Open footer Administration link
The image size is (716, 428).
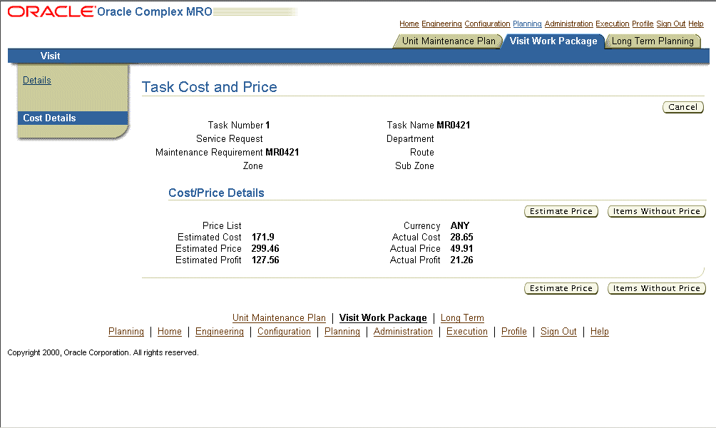click(403, 332)
